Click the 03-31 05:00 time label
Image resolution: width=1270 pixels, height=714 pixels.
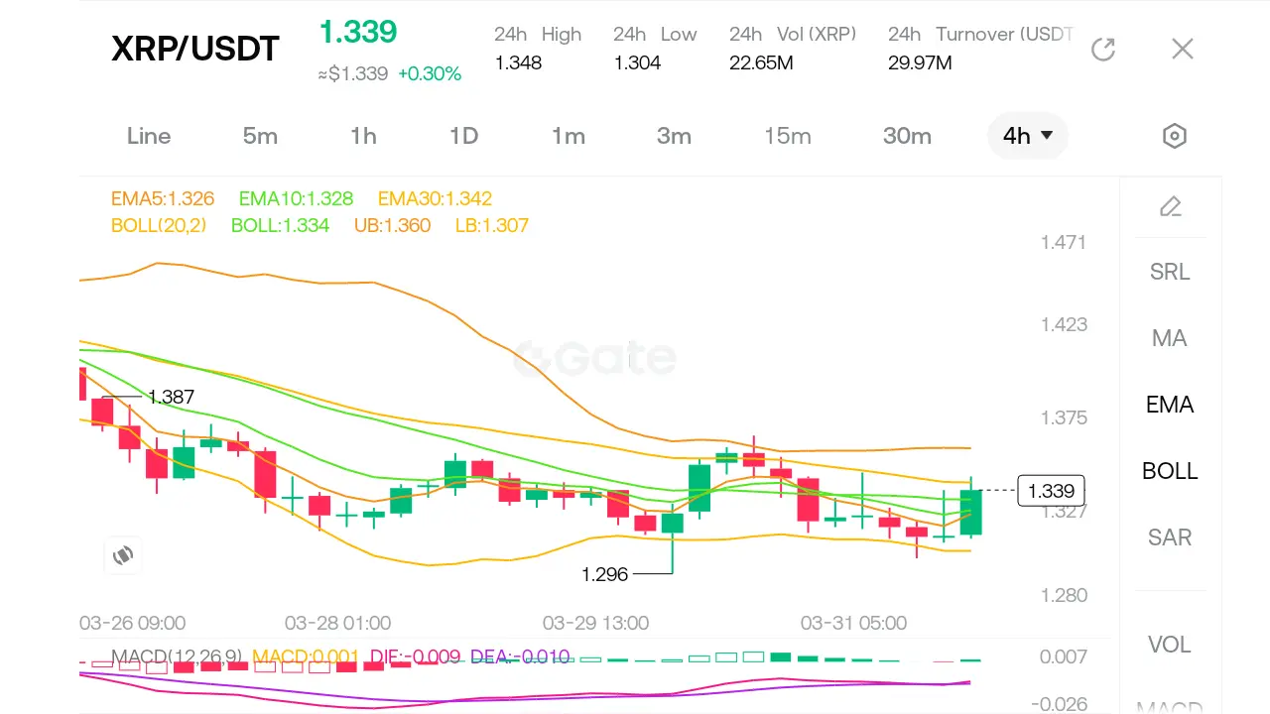pos(853,623)
